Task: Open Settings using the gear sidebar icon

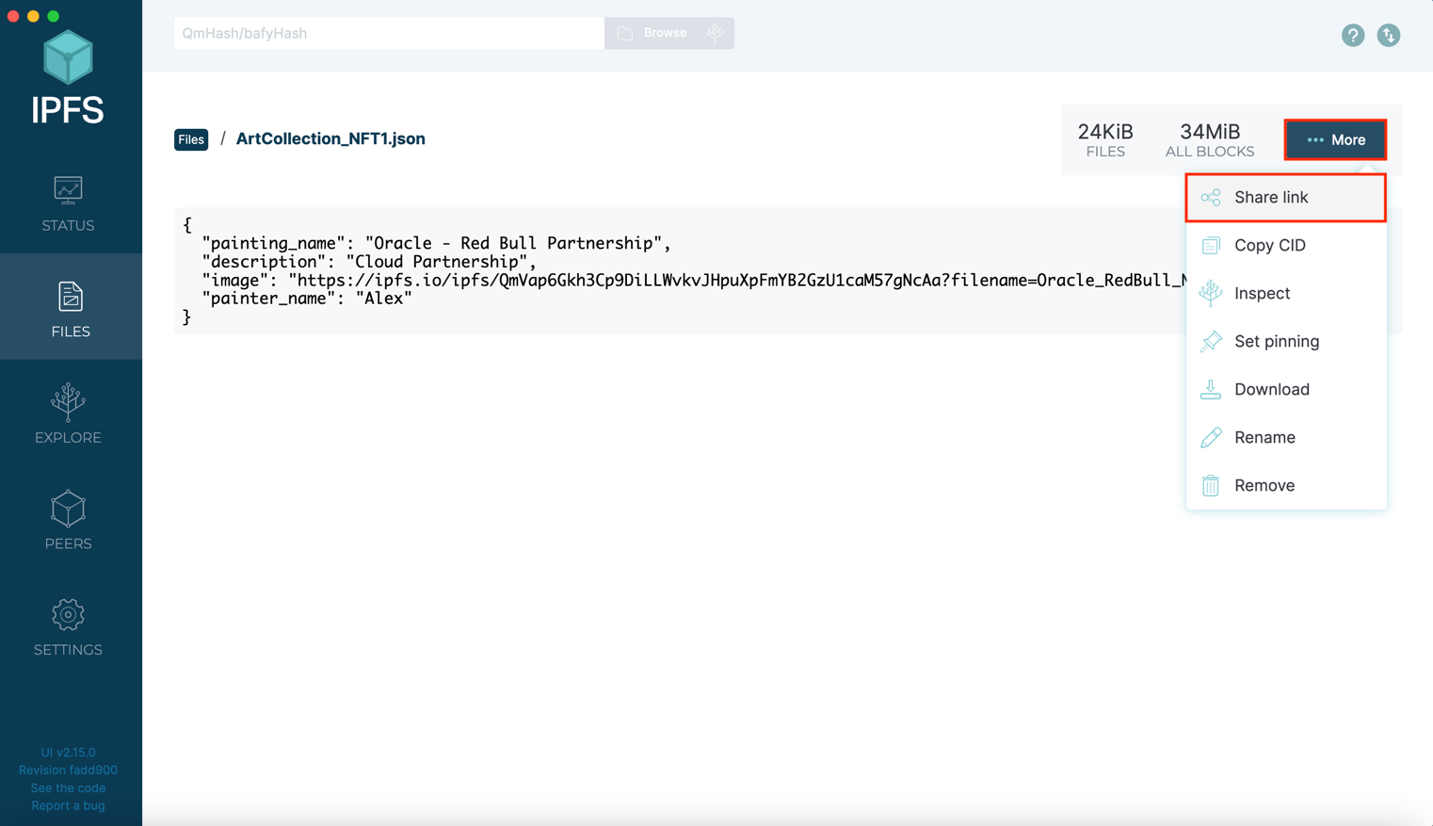Action: point(67,624)
